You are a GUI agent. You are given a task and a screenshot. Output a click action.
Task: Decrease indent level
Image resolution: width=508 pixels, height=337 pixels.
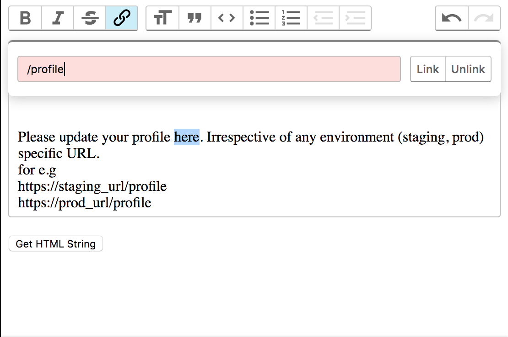pyautogui.click(x=323, y=18)
